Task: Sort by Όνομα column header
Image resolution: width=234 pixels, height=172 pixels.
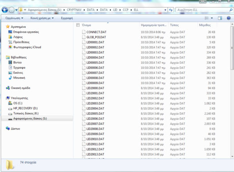Action: tap(86, 25)
